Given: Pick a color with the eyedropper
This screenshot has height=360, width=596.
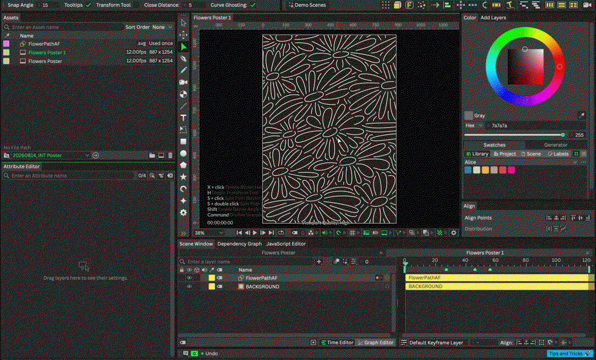Looking at the screenshot, I should (582, 115).
